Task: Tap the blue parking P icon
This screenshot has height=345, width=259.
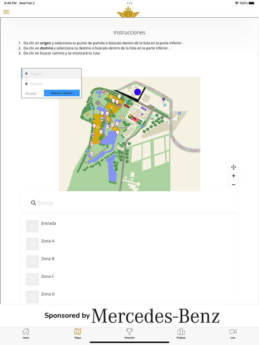Action: click(x=165, y=105)
